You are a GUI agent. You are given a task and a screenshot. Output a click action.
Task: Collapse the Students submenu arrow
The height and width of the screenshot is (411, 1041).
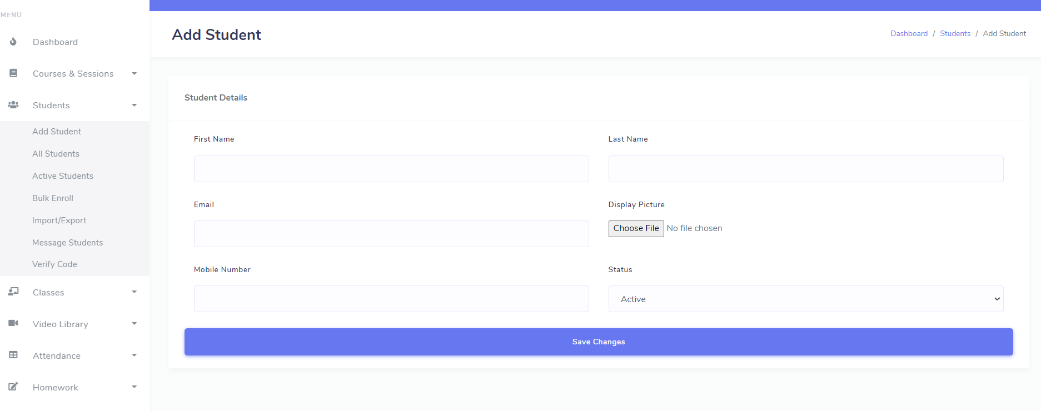[x=134, y=106]
